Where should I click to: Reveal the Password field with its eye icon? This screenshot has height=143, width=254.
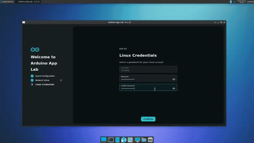pos(174,79)
